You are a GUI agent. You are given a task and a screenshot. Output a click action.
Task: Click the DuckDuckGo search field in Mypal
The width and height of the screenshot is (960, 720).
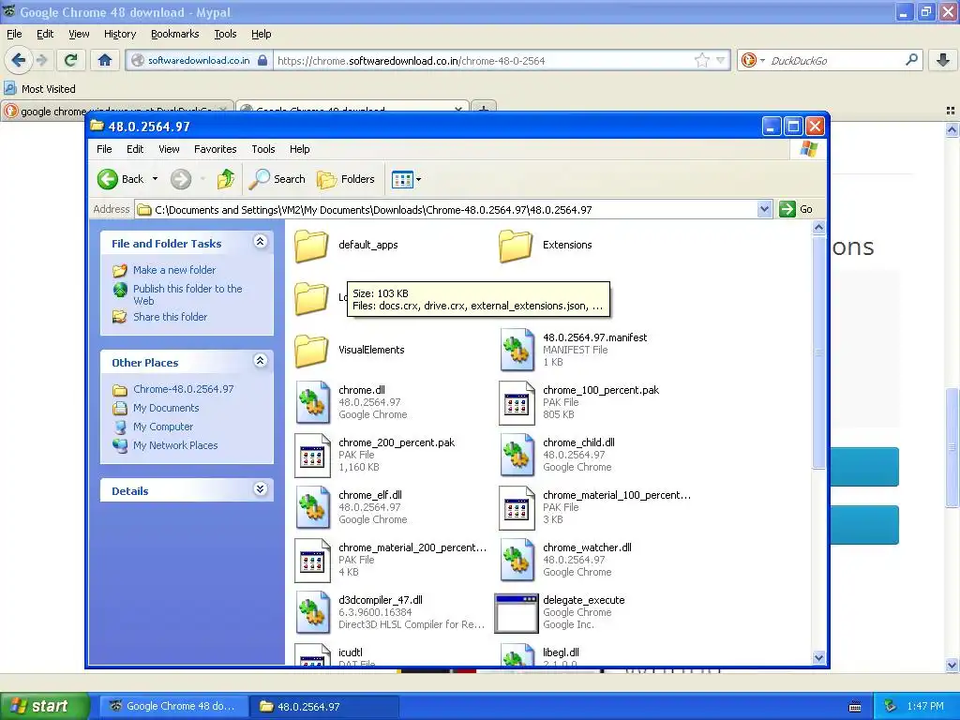click(834, 61)
